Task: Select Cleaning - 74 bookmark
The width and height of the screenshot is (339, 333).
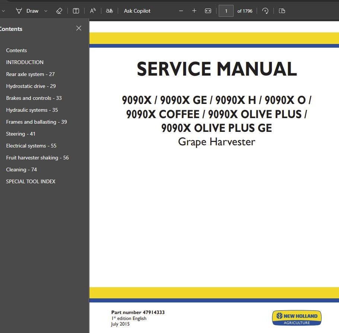Action: (x=21, y=169)
